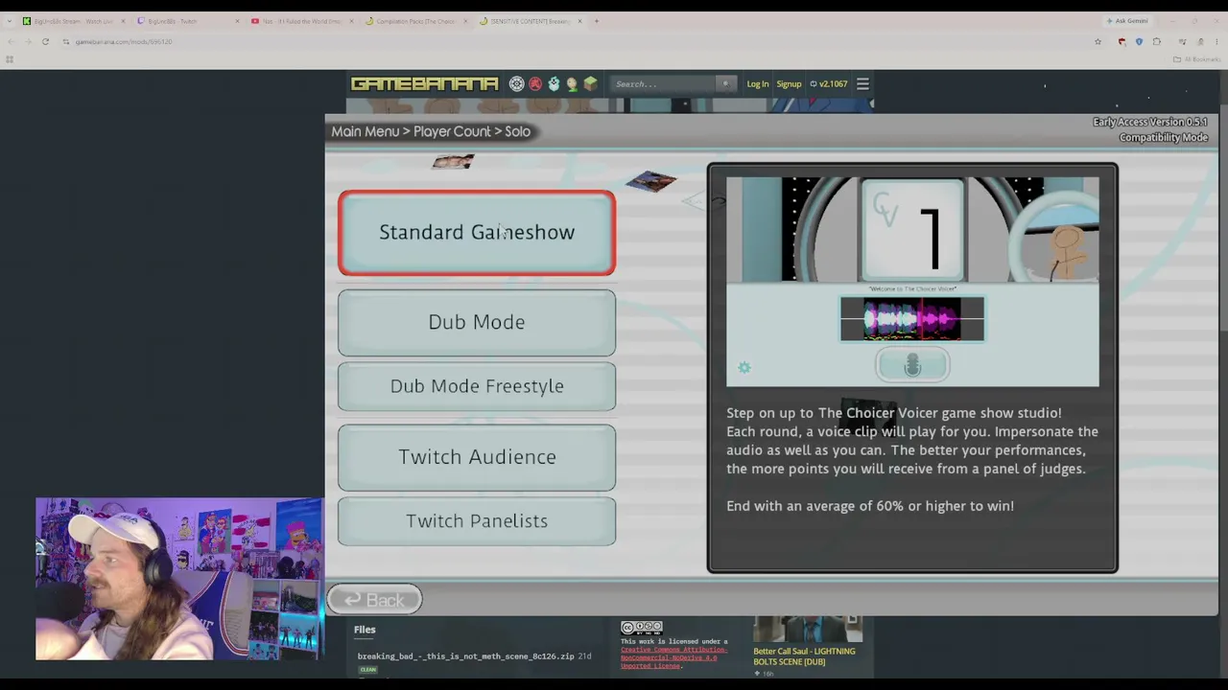Open the Minecraft block icon in header
The width and height of the screenshot is (1228, 690).
point(590,84)
